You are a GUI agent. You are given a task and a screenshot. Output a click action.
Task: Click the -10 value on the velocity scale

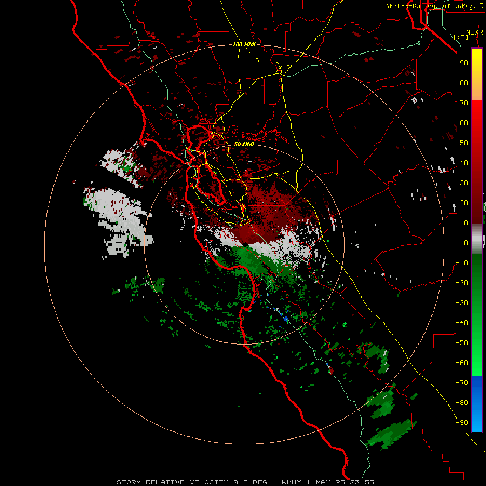tap(462, 263)
